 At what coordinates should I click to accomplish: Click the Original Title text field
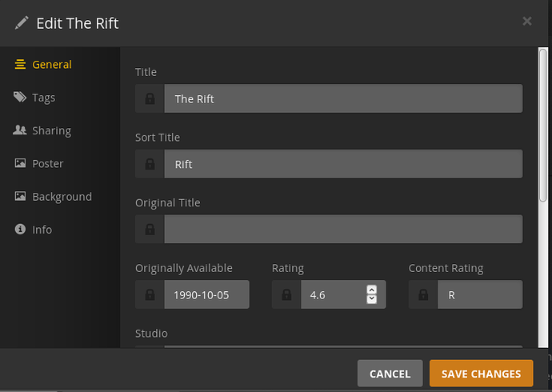click(342, 230)
